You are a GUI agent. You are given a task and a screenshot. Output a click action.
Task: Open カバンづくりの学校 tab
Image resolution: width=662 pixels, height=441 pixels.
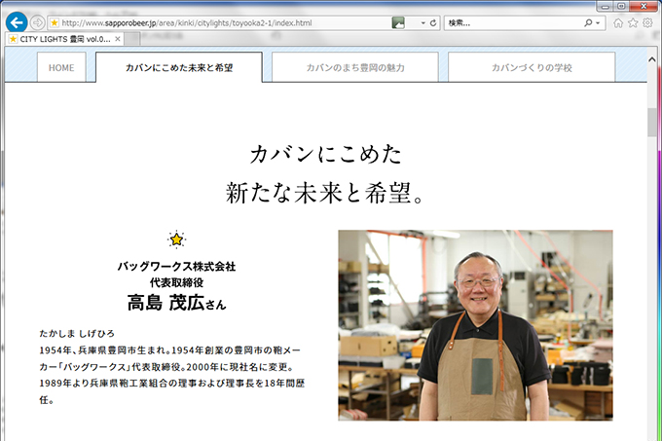[532, 67]
